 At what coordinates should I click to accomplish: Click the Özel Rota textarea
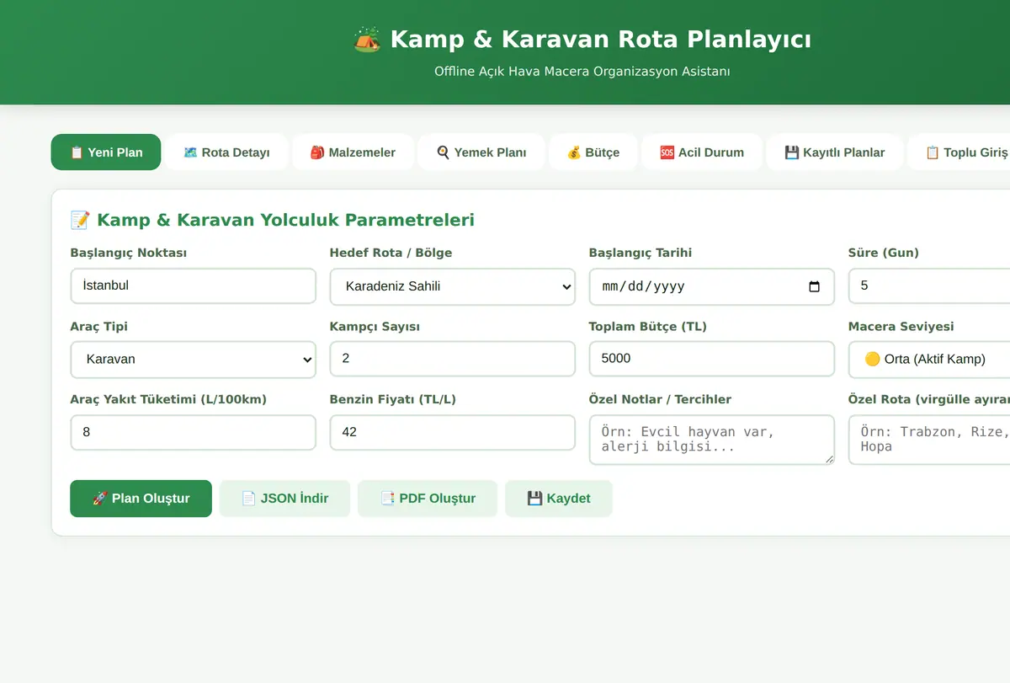coord(929,440)
